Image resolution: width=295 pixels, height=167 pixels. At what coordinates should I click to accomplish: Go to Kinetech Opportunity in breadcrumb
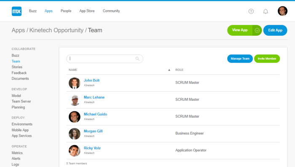pos(56,30)
